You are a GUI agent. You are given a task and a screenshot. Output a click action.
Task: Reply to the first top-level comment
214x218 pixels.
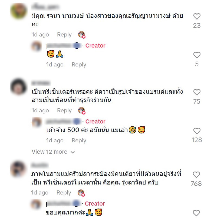click(64, 35)
